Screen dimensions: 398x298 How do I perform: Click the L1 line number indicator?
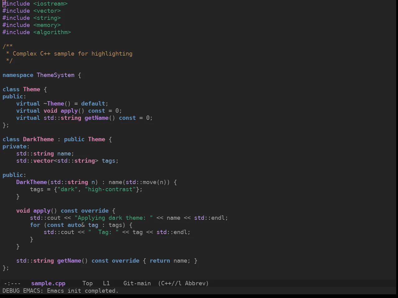[x=106, y=283]
